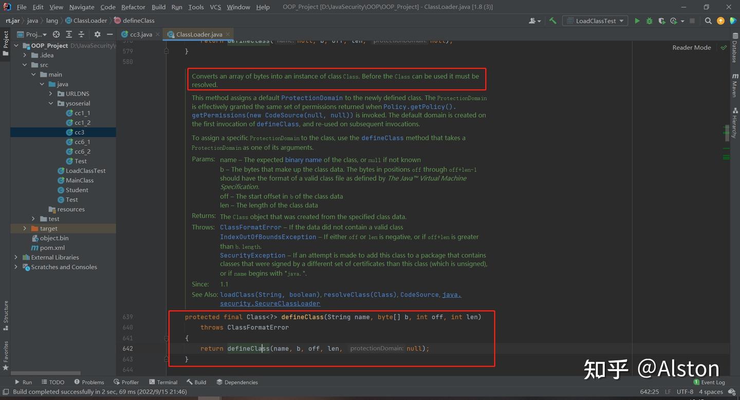Open the Favorites tool window stripe

(6, 355)
